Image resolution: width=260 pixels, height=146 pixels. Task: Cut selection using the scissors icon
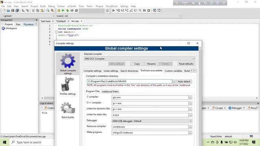click(x=33, y=11)
